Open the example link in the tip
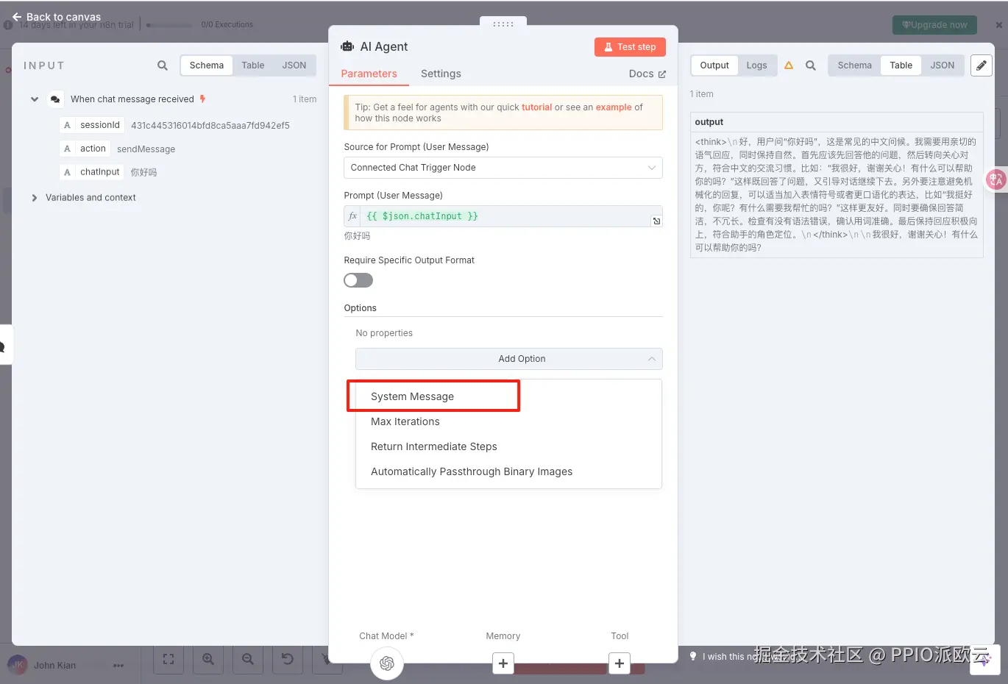 click(614, 107)
